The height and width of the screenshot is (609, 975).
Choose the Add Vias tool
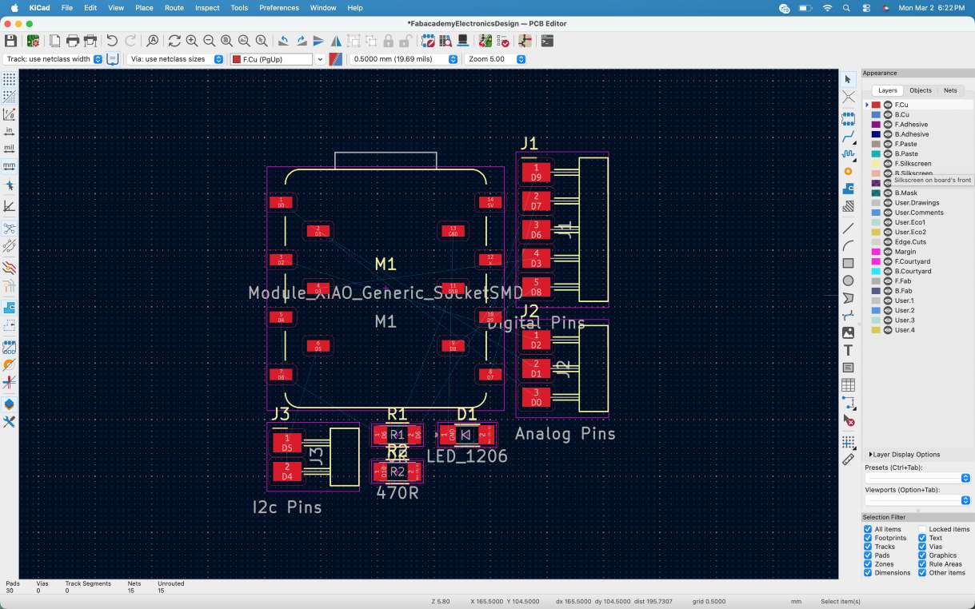tap(848, 171)
